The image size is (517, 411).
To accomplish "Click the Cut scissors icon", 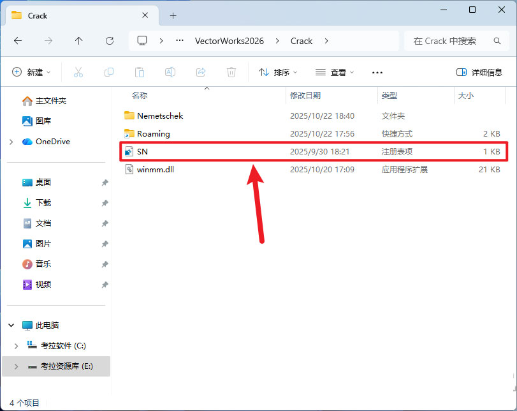I will coord(78,72).
